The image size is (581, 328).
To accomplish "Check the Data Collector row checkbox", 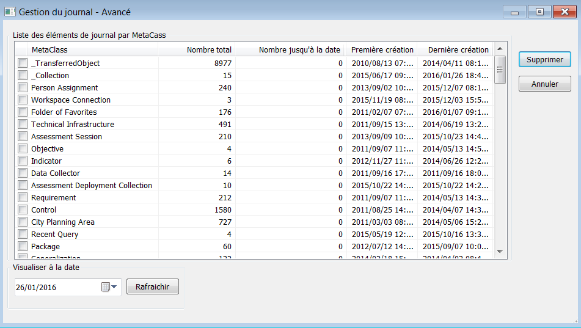I will [23, 173].
